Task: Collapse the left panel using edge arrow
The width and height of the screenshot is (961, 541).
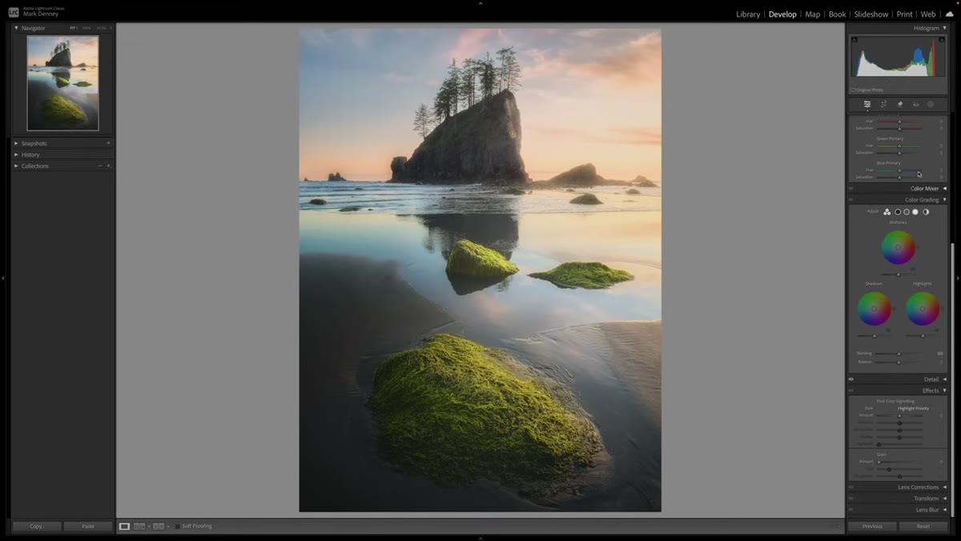Action: pos(3,279)
